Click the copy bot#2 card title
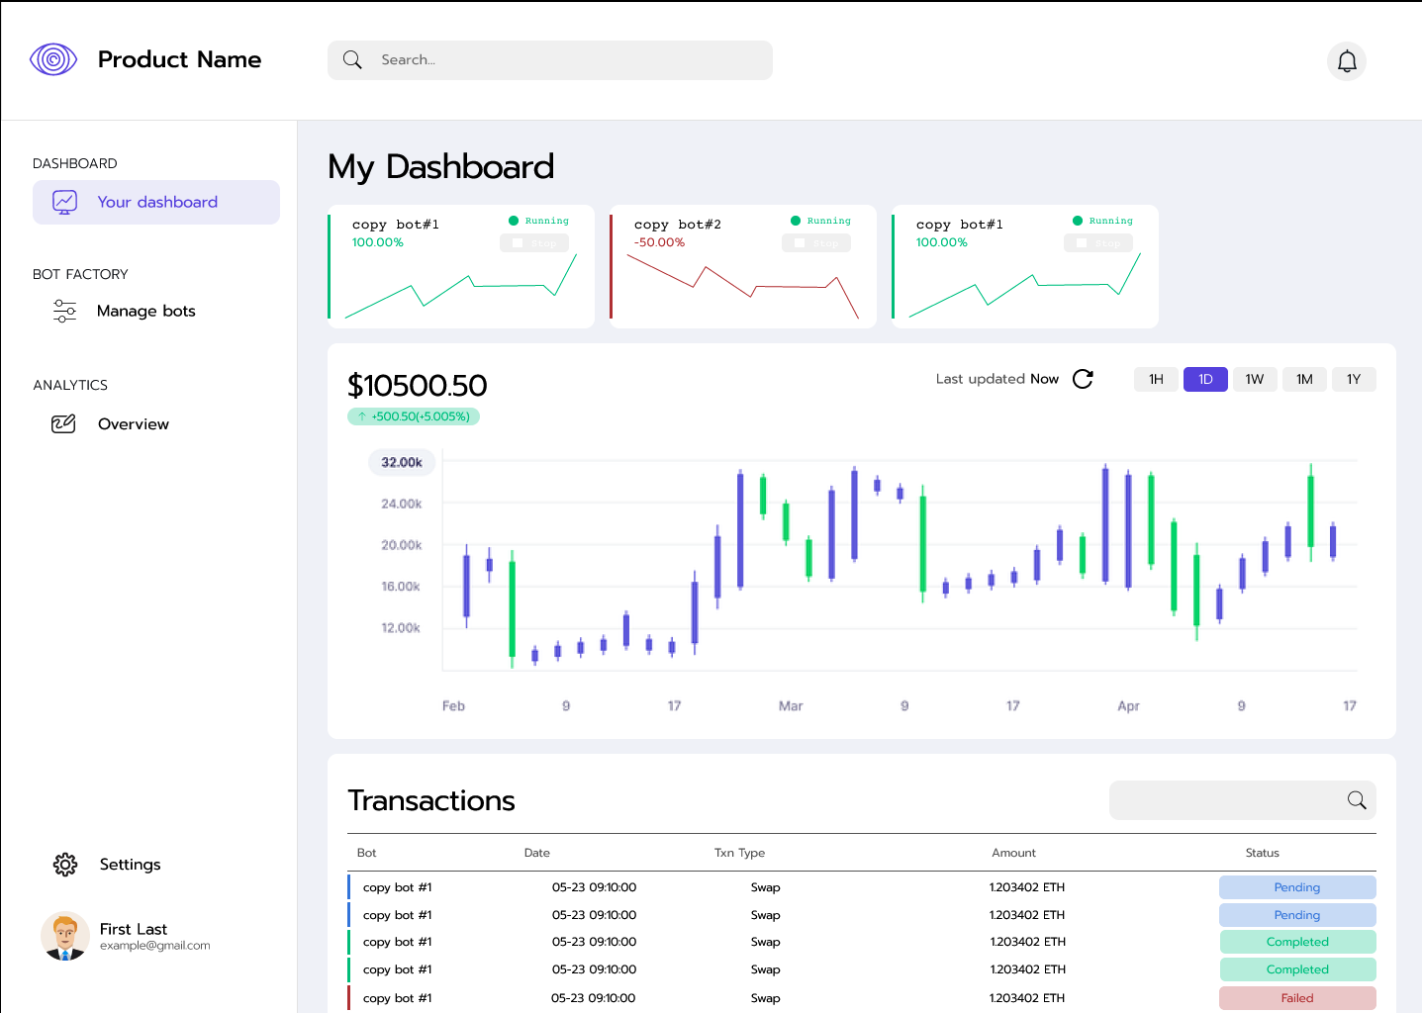This screenshot has height=1013, width=1422. click(678, 225)
